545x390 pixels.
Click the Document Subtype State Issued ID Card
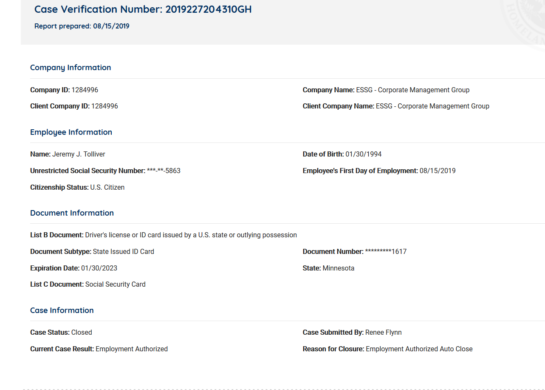pyautogui.click(x=123, y=252)
